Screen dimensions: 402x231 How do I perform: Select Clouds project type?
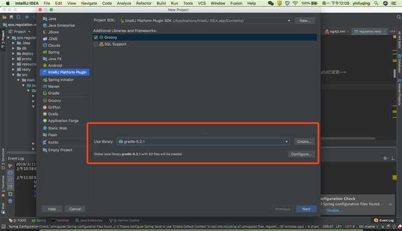54,45
